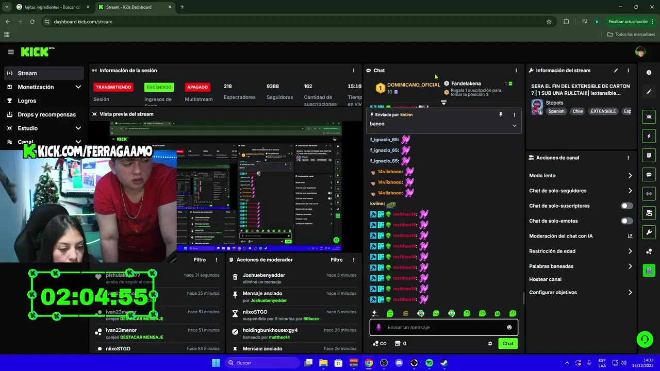Screen dimensions: 660x371
Task: Open Drops y recompensas menu item
Action: [x=44, y=114]
